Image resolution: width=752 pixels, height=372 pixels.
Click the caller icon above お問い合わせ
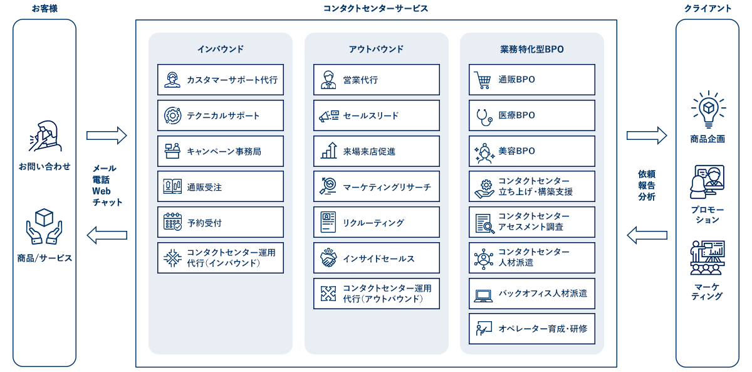point(44,137)
